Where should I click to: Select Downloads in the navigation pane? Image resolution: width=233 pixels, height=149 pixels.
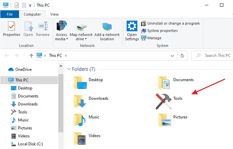click(x=24, y=104)
